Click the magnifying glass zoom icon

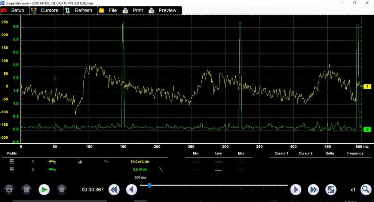366,190
